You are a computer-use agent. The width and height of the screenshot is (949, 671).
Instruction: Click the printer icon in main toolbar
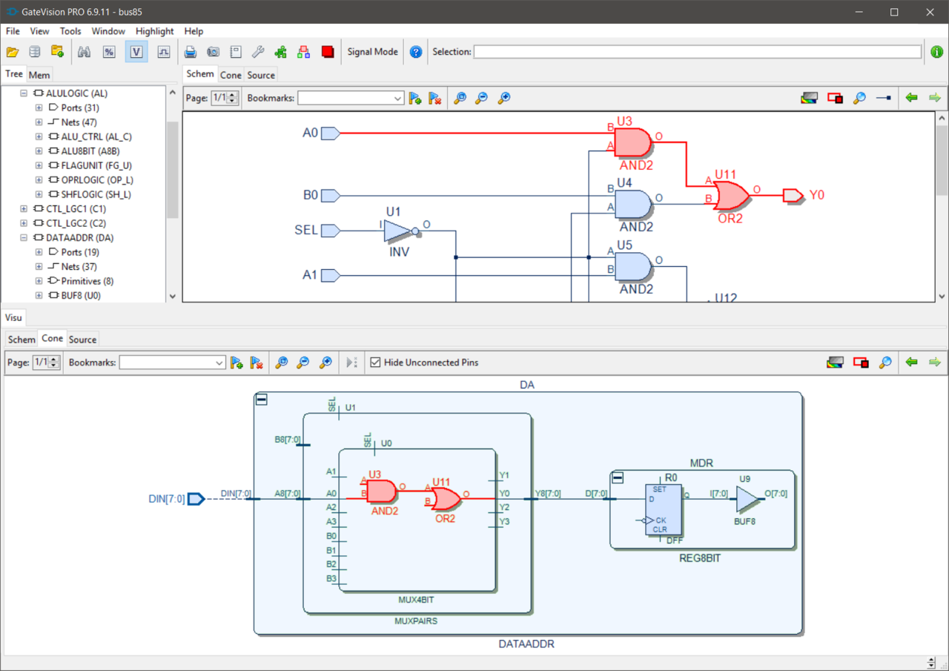point(191,52)
